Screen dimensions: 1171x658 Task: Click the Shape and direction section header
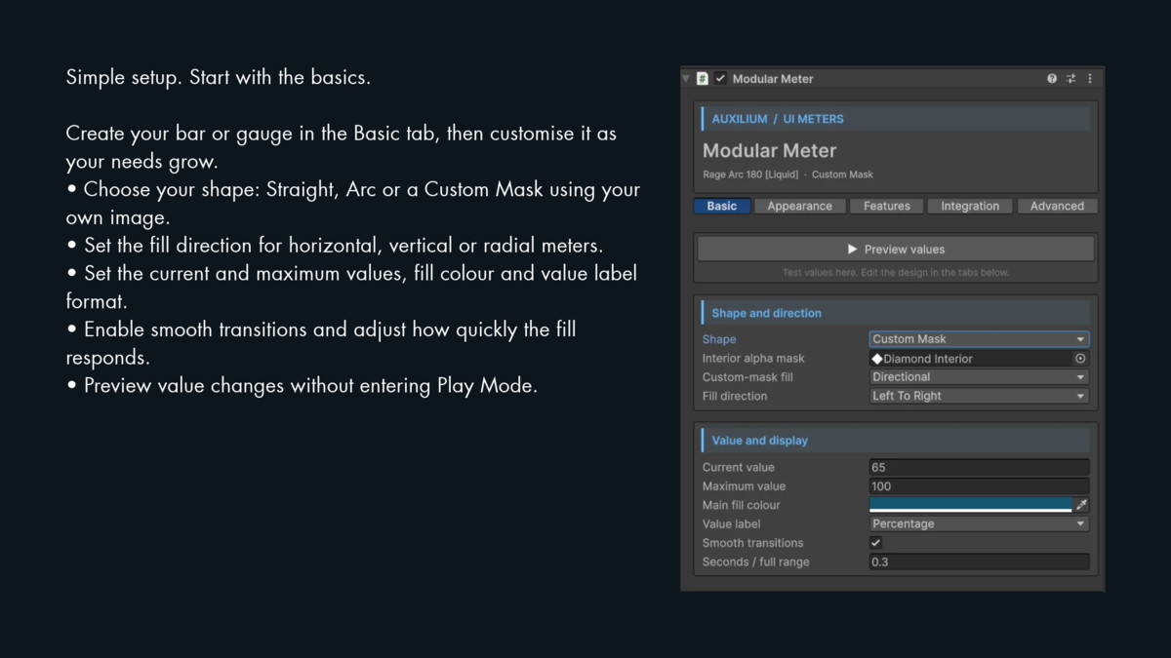(896, 313)
